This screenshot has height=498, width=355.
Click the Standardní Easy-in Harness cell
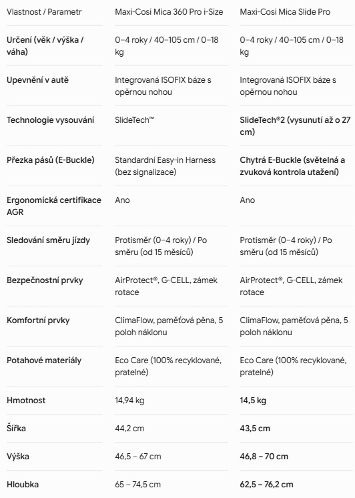165,166
